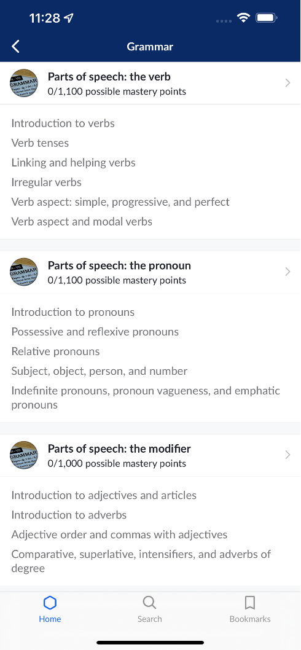Select Relative pronouns lesson
The image size is (301, 650).
pyautogui.click(x=55, y=351)
